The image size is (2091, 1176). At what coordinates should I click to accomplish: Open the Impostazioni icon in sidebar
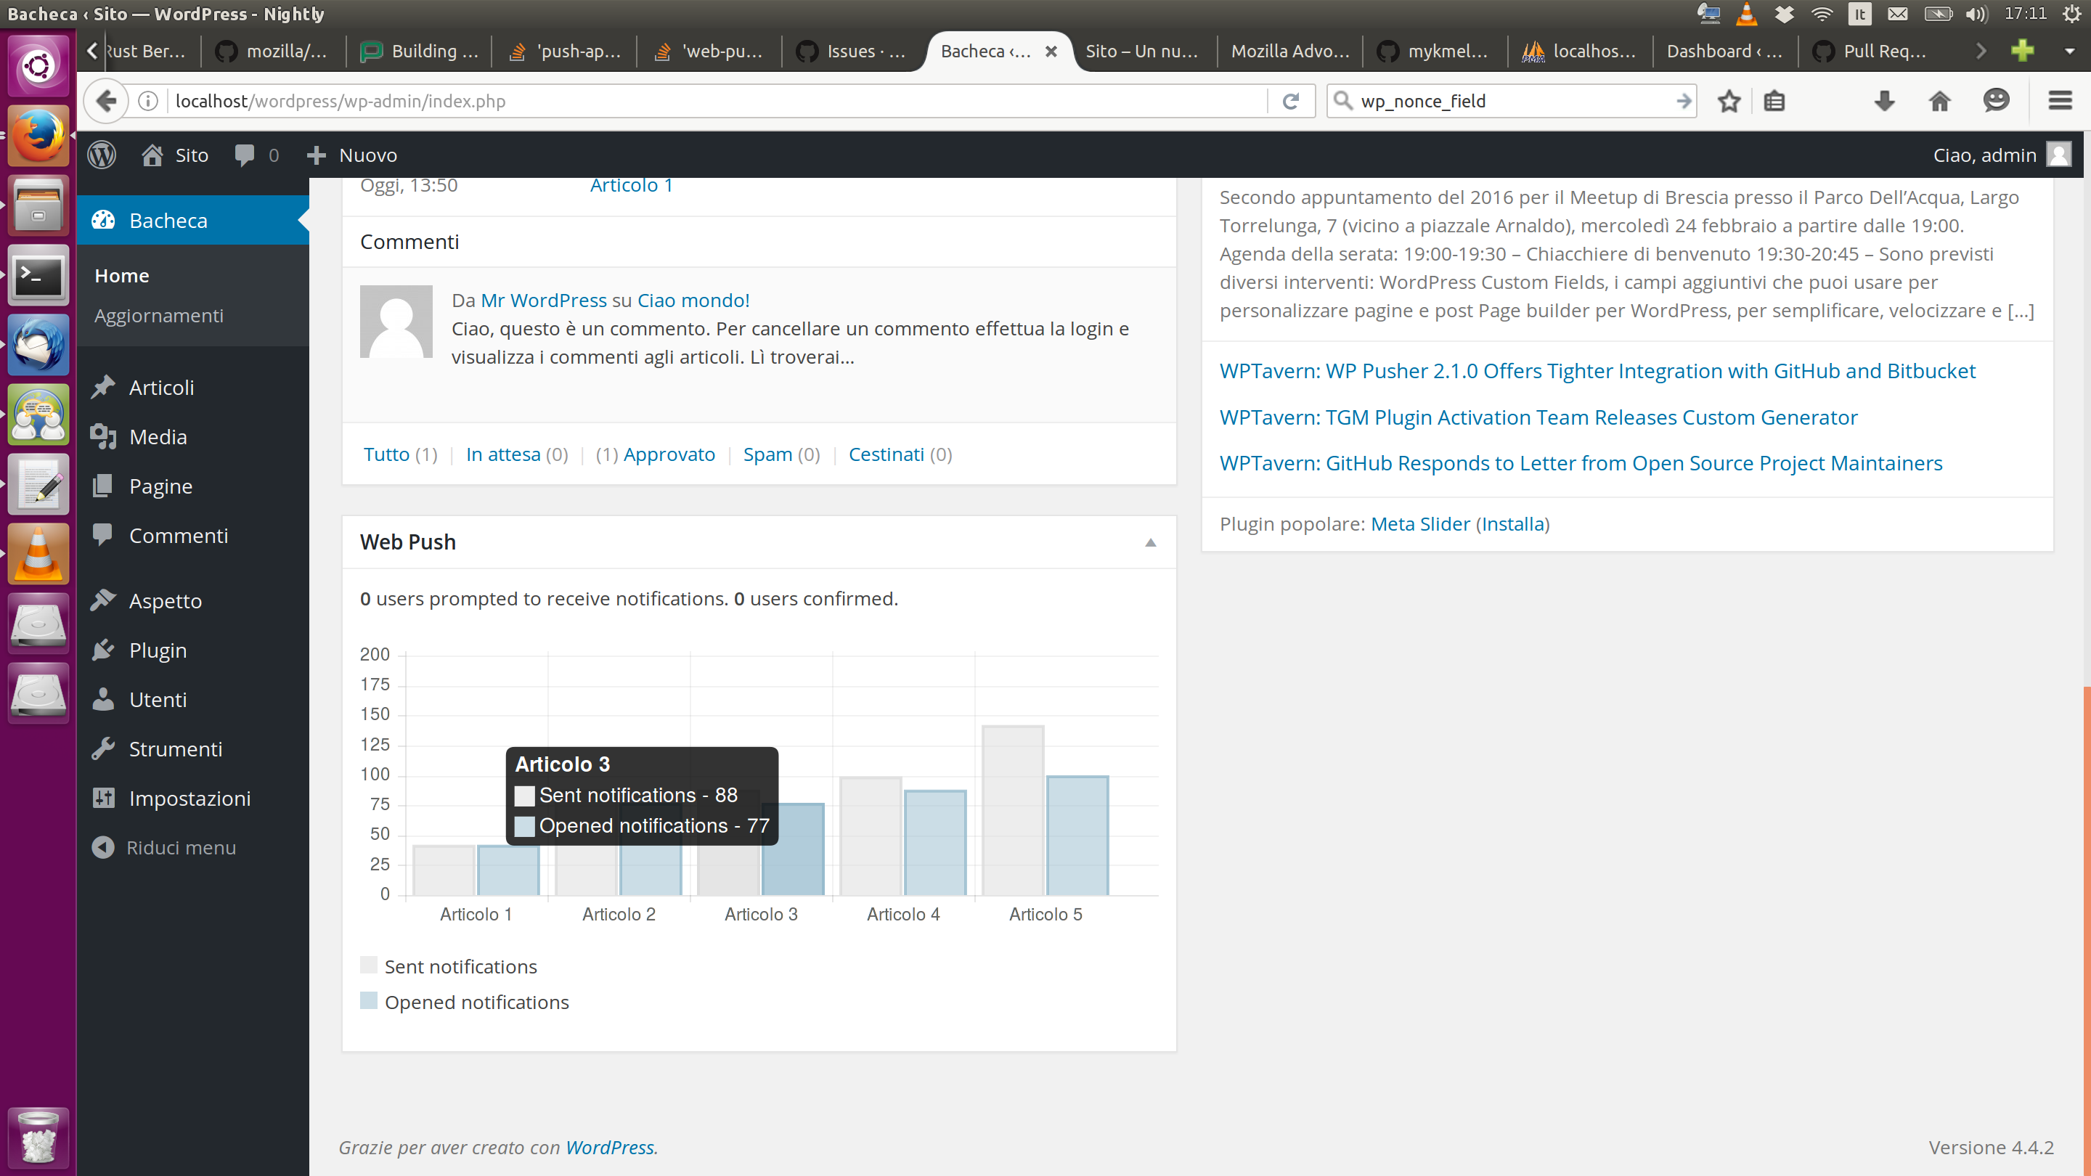pyautogui.click(x=103, y=798)
